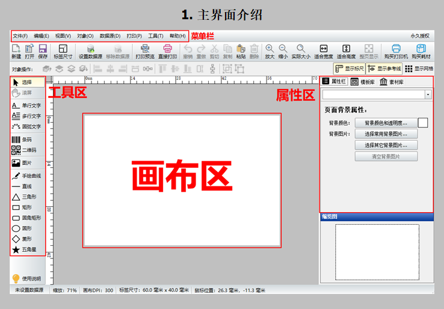Click the 背景颜色和透明度 button

coord(386,123)
